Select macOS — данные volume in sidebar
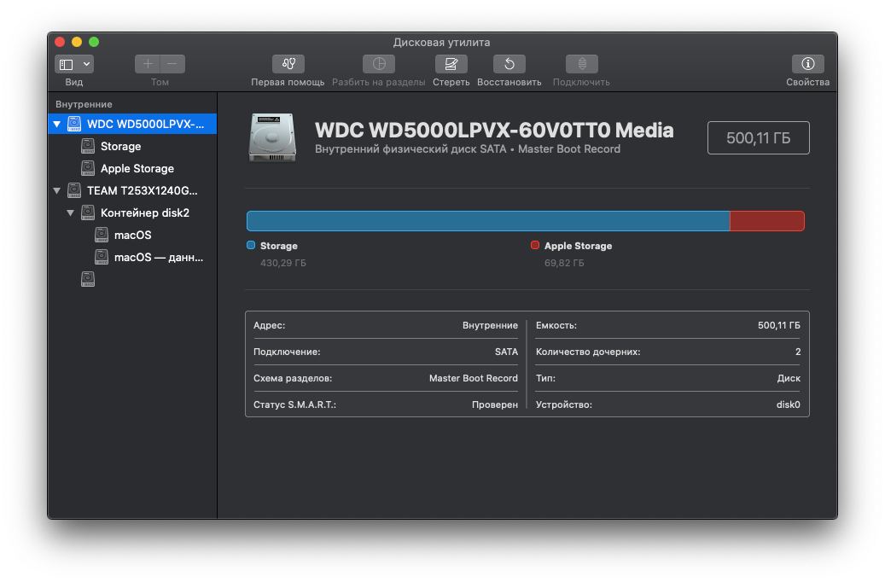Image resolution: width=885 pixels, height=582 pixels. point(132,258)
